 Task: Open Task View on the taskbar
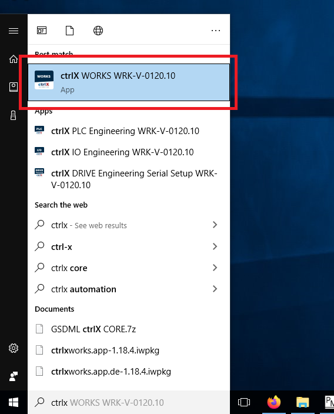tap(244, 402)
